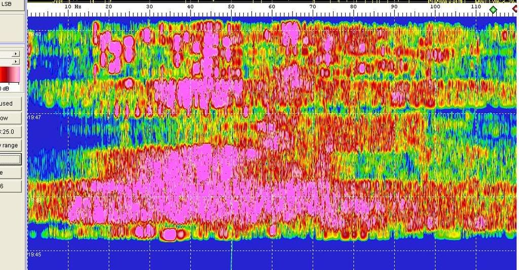
Task: Click the 100 Hz mark on frequency ruler
Action: [434, 7]
